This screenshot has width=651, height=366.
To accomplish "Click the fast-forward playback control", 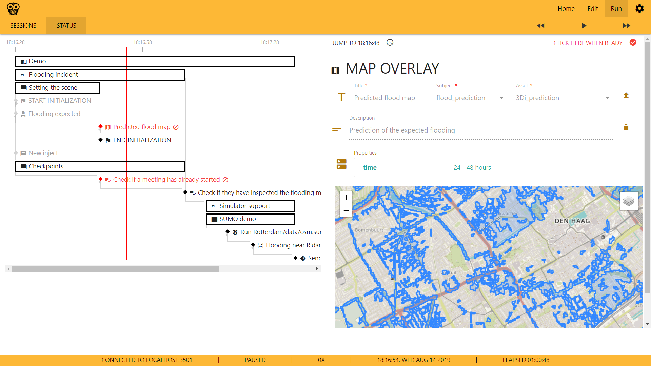I will click(626, 25).
